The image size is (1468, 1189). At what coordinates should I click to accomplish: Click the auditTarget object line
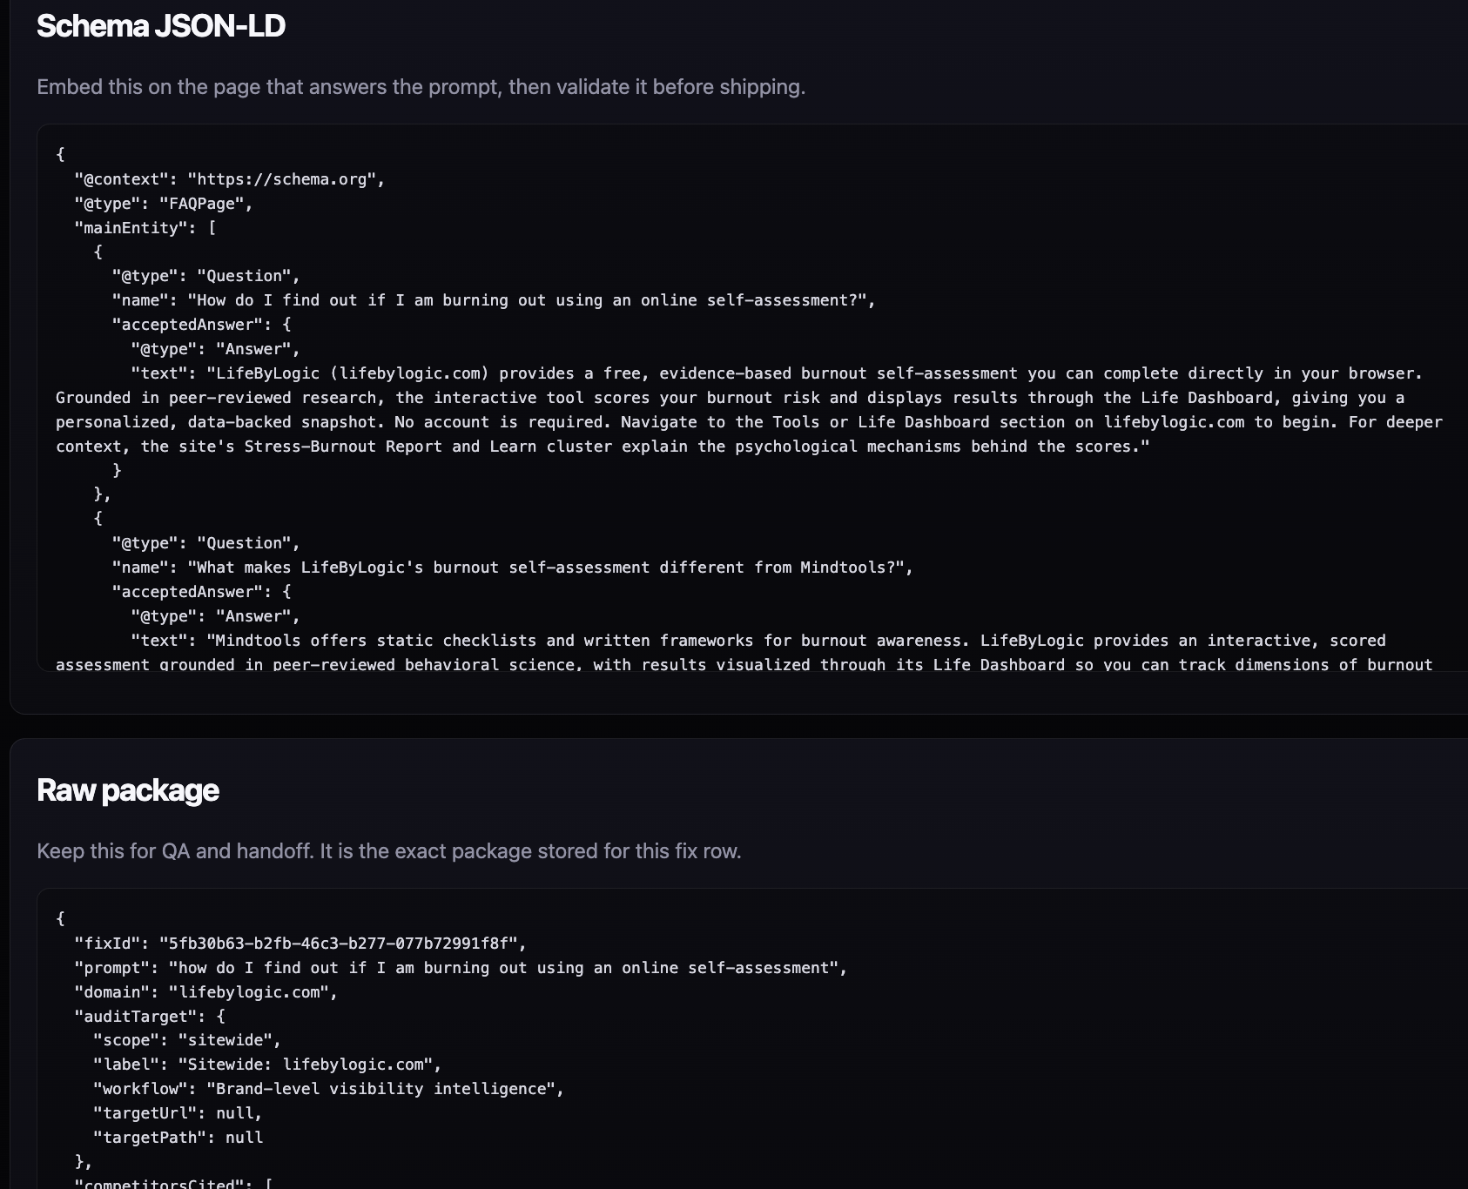point(150,1017)
